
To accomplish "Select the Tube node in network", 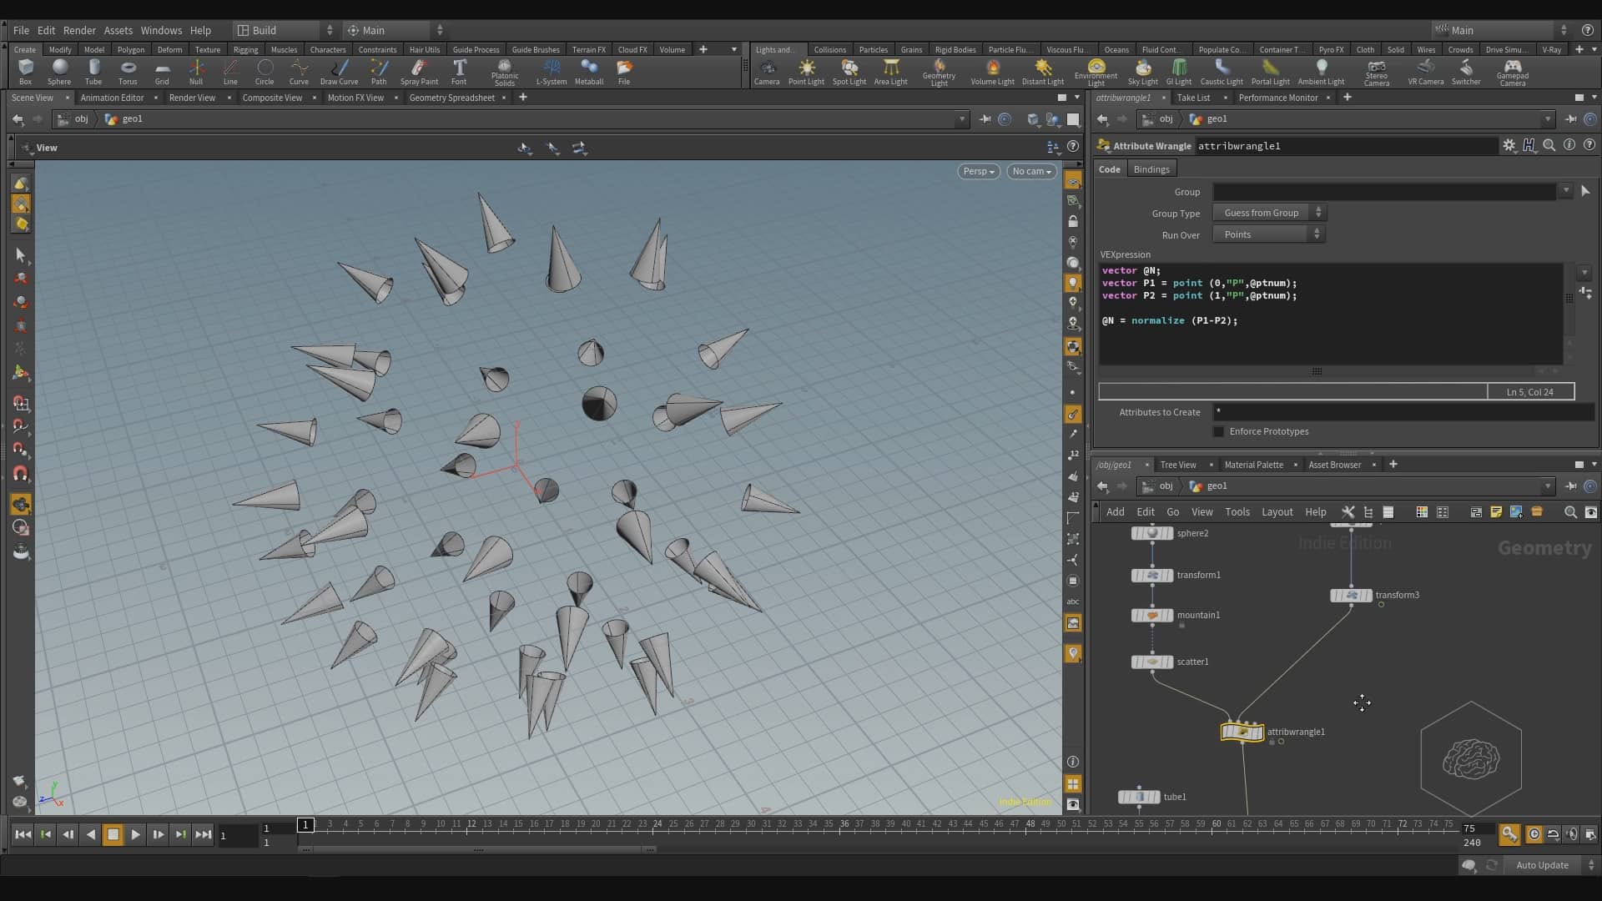I will [1140, 795].
